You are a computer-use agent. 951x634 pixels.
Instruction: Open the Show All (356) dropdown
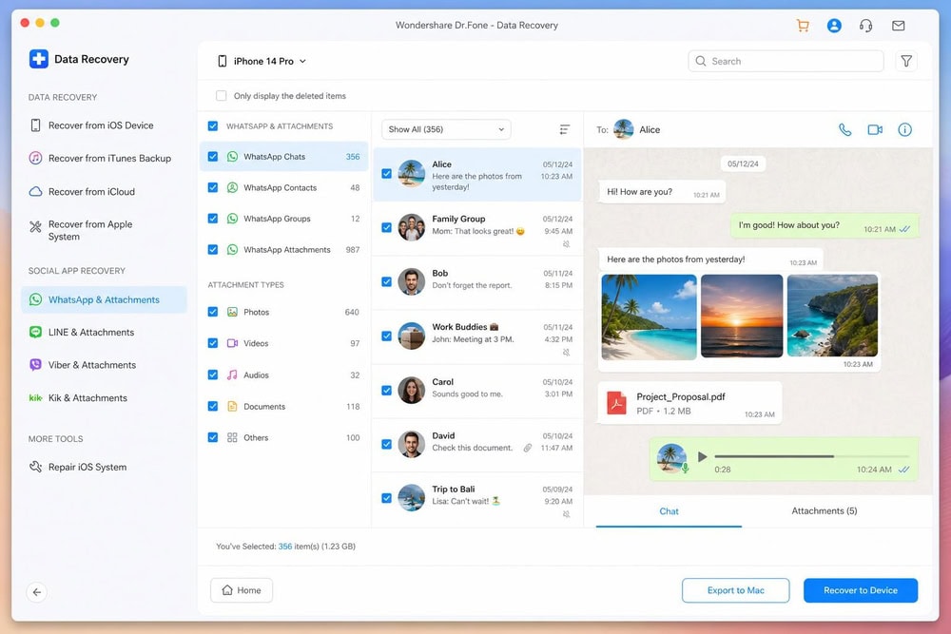click(446, 129)
